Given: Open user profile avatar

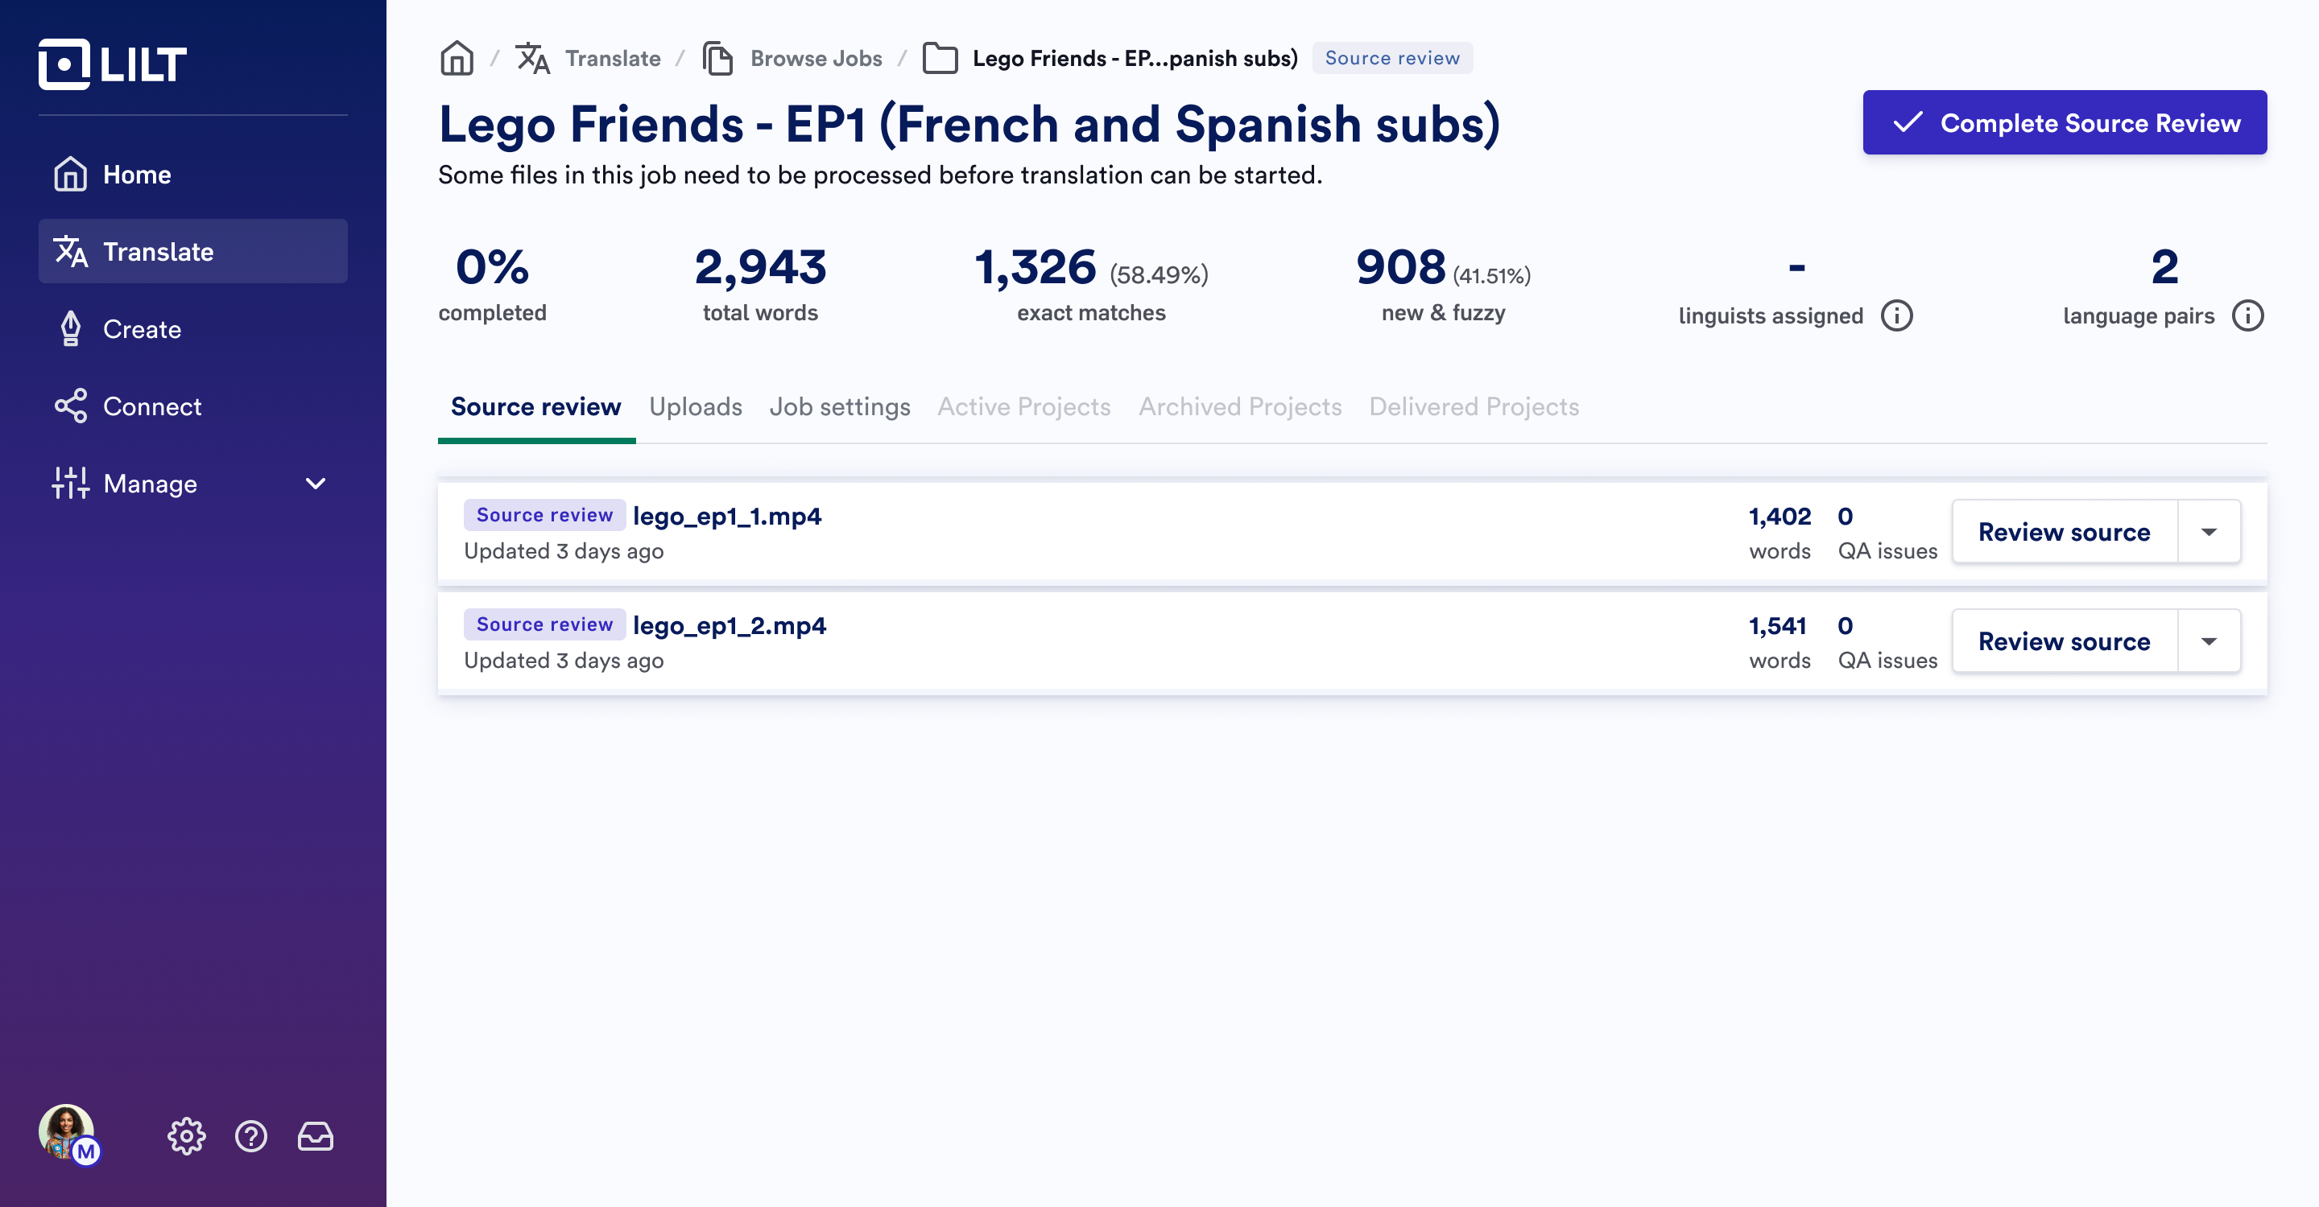Looking at the screenshot, I should click(x=67, y=1131).
